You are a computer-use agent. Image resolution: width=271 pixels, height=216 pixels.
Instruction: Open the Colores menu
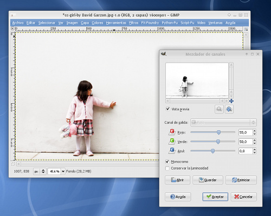point(97,23)
